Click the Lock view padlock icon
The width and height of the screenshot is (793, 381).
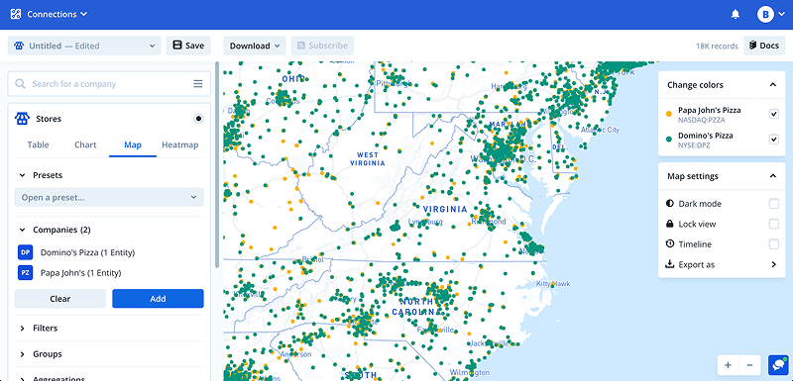coord(670,224)
